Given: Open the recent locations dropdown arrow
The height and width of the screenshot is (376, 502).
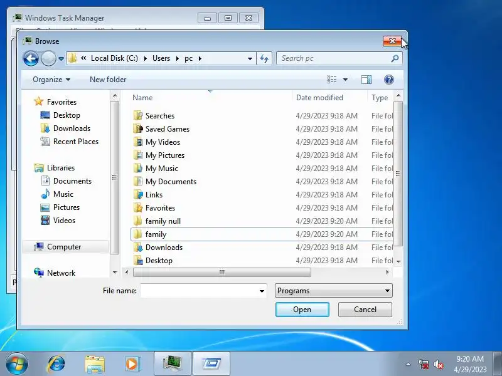Looking at the screenshot, I should point(61,59).
